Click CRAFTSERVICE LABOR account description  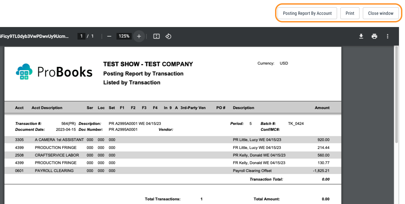pyautogui.click(x=57, y=155)
